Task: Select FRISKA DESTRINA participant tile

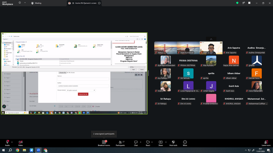Action: tap(188, 61)
